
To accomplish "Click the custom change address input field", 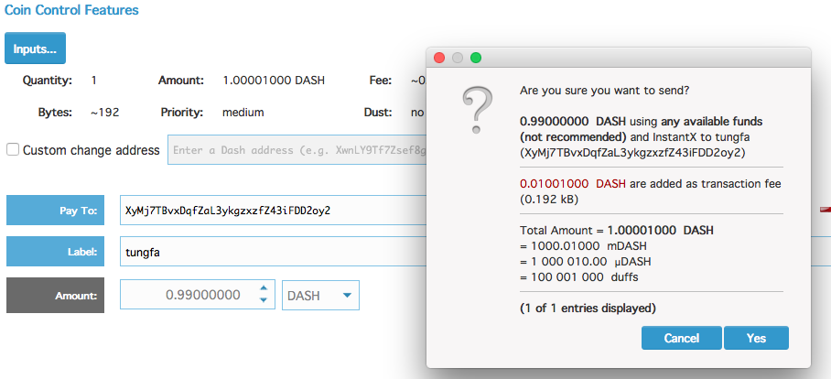I will point(297,150).
